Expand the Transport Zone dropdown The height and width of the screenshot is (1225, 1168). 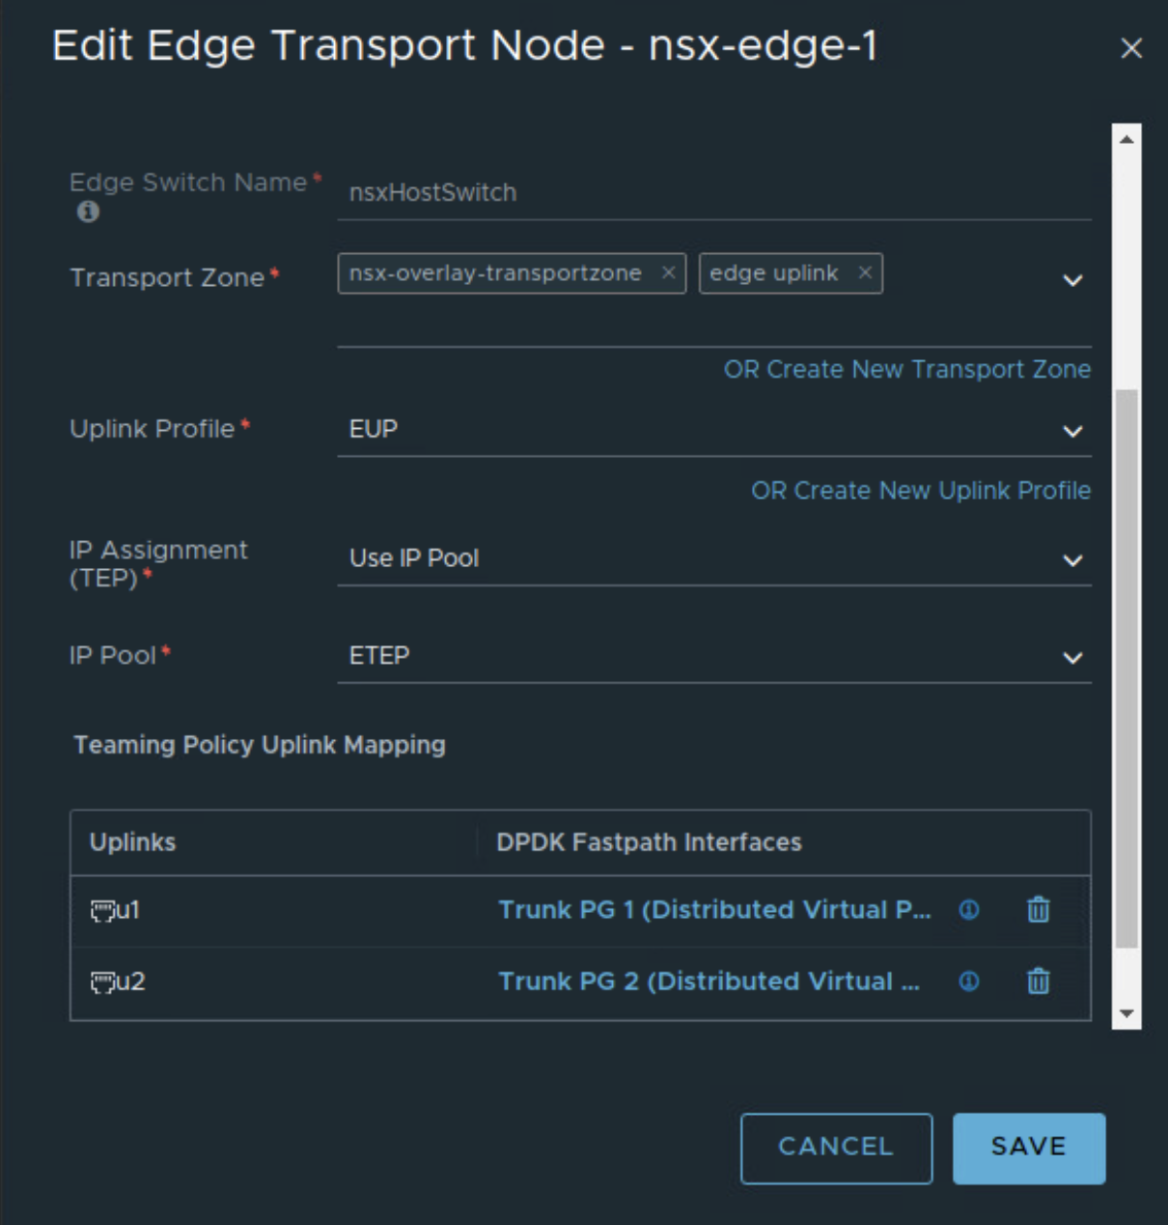[1072, 281]
